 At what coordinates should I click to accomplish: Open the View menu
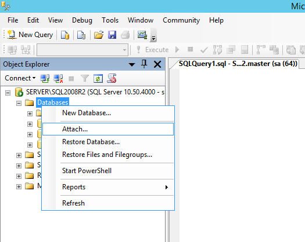(55, 20)
